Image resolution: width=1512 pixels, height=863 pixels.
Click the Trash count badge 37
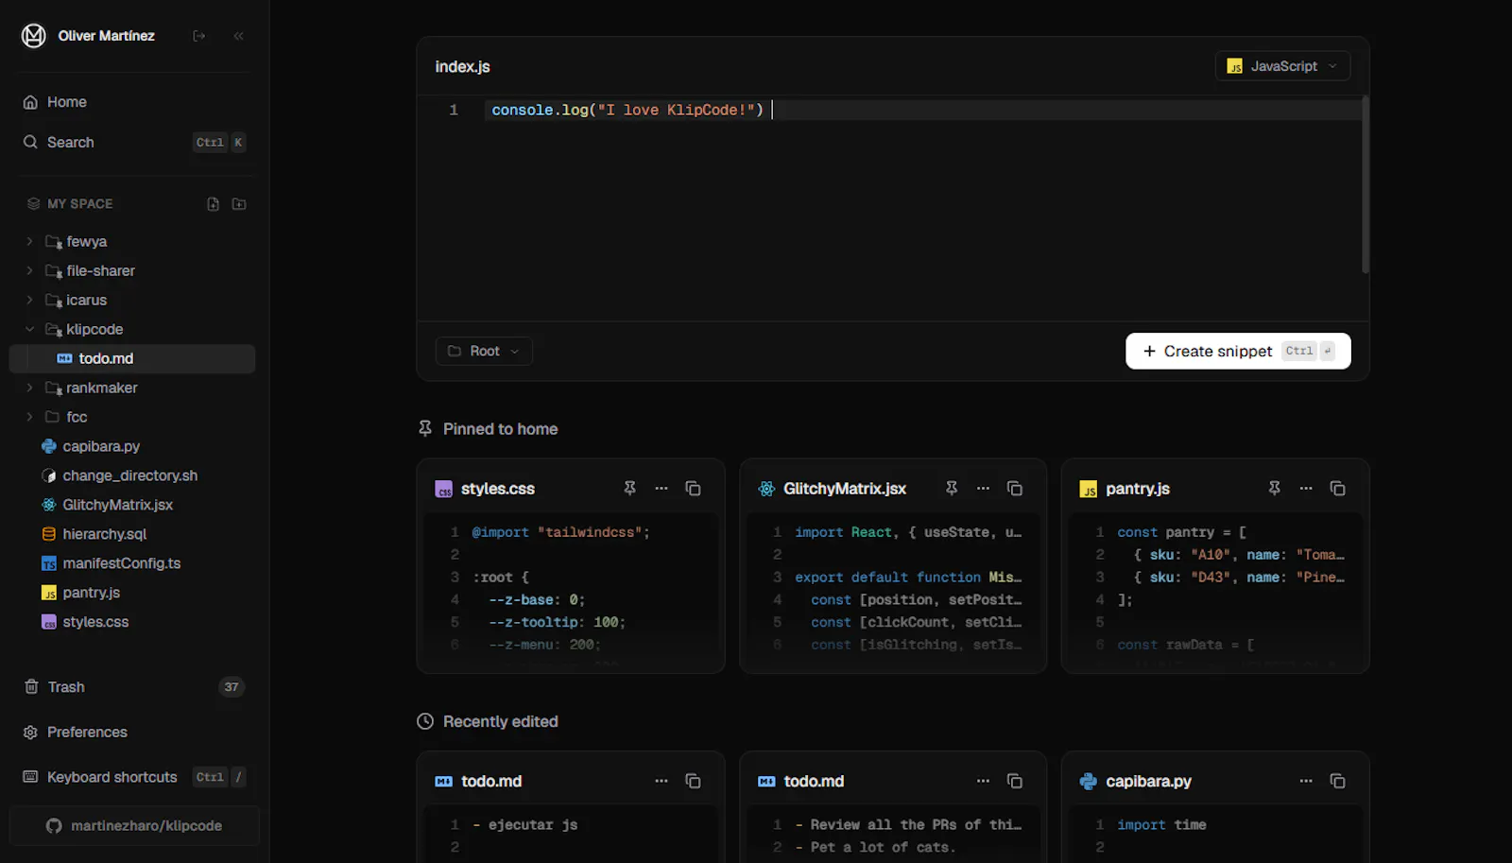232,687
